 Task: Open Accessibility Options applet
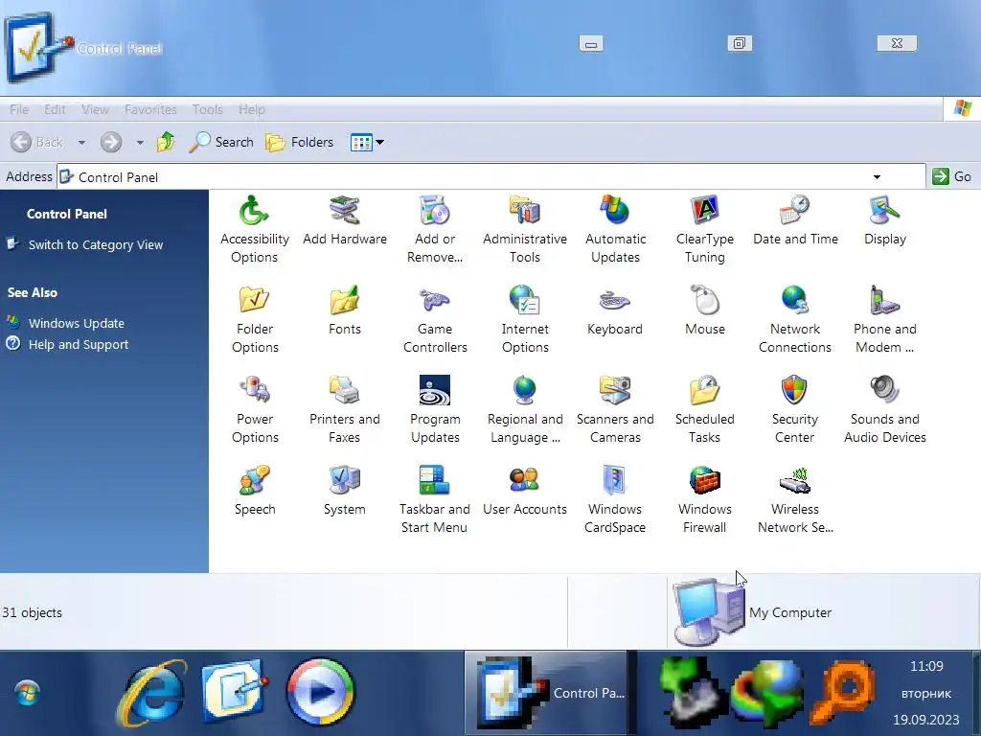pos(254,229)
